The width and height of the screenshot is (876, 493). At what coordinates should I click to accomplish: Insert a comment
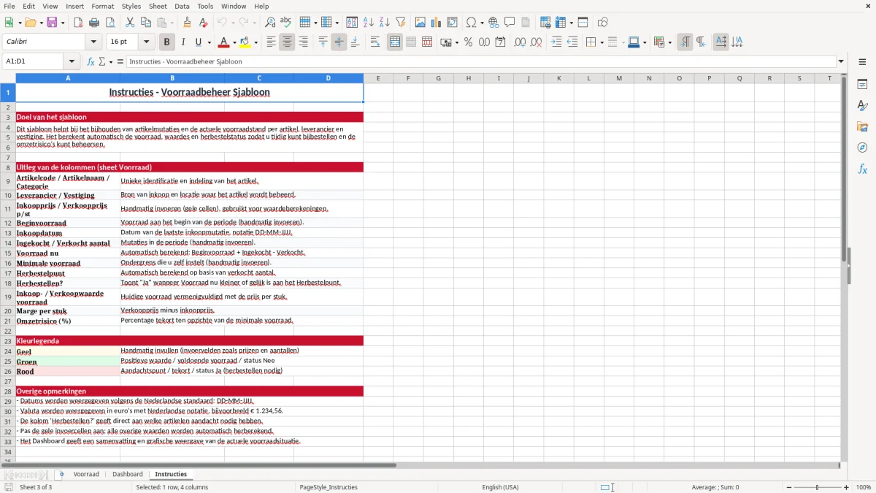click(510, 23)
